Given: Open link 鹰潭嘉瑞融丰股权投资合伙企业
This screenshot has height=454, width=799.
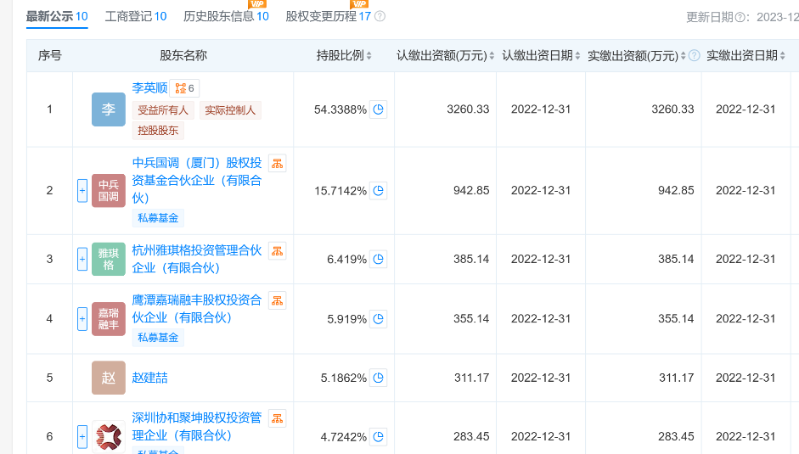Looking at the screenshot, I should tap(197, 309).
